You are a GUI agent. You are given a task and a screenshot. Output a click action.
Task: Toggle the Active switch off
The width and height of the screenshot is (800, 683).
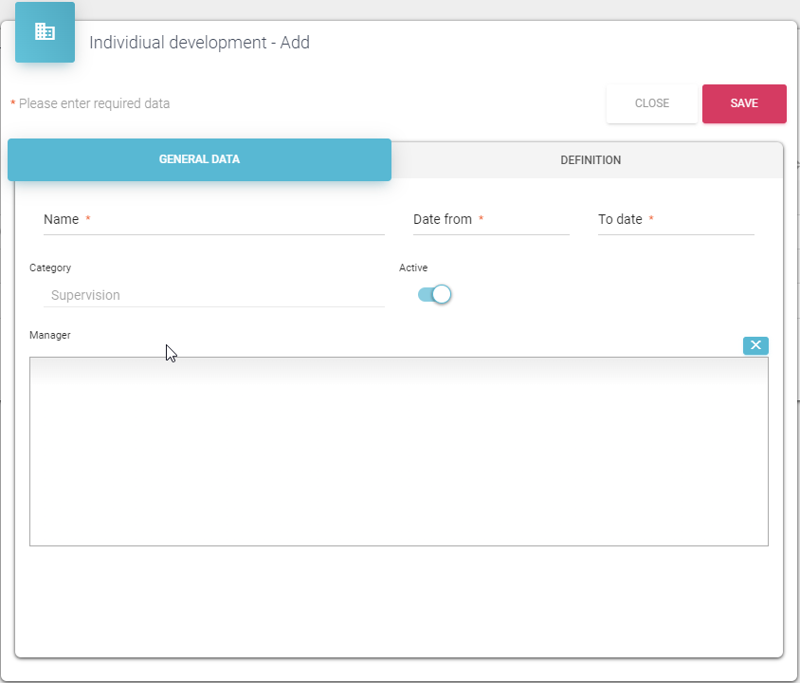[435, 295]
